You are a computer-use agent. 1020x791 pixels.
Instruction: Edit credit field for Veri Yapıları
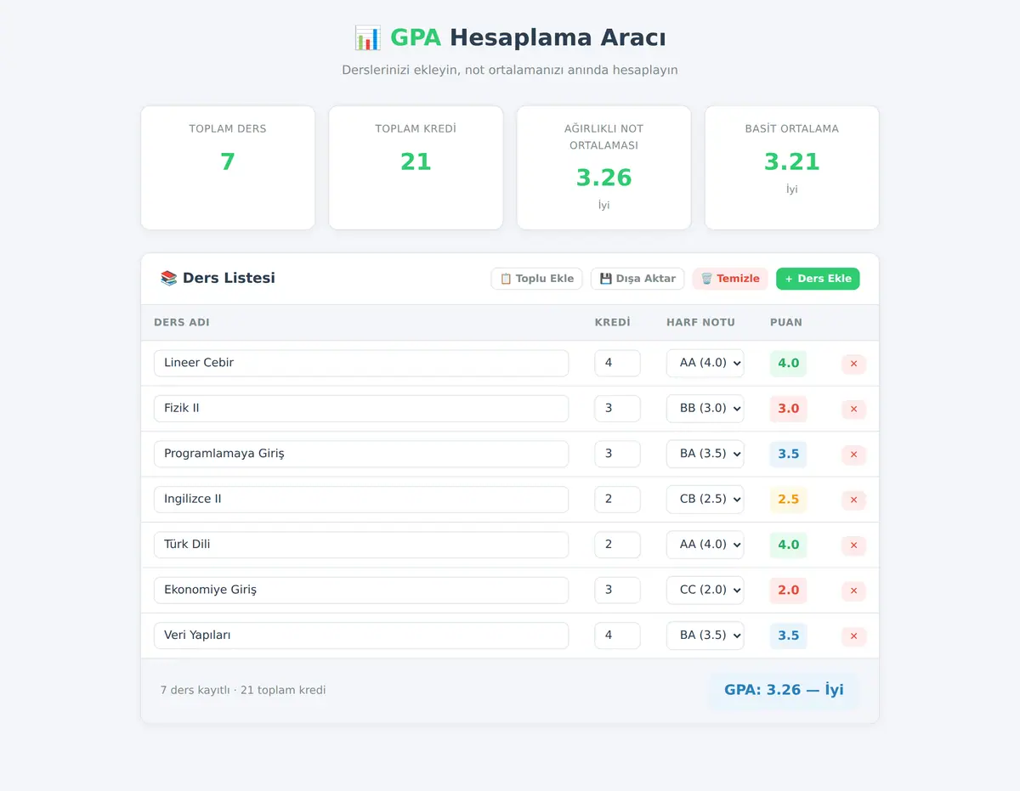tap(617, 636)
